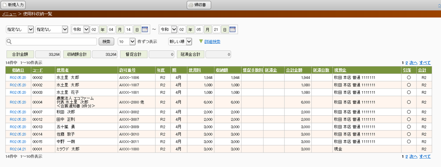Open the 新しい順 sort order dropdown

point(180,42)
